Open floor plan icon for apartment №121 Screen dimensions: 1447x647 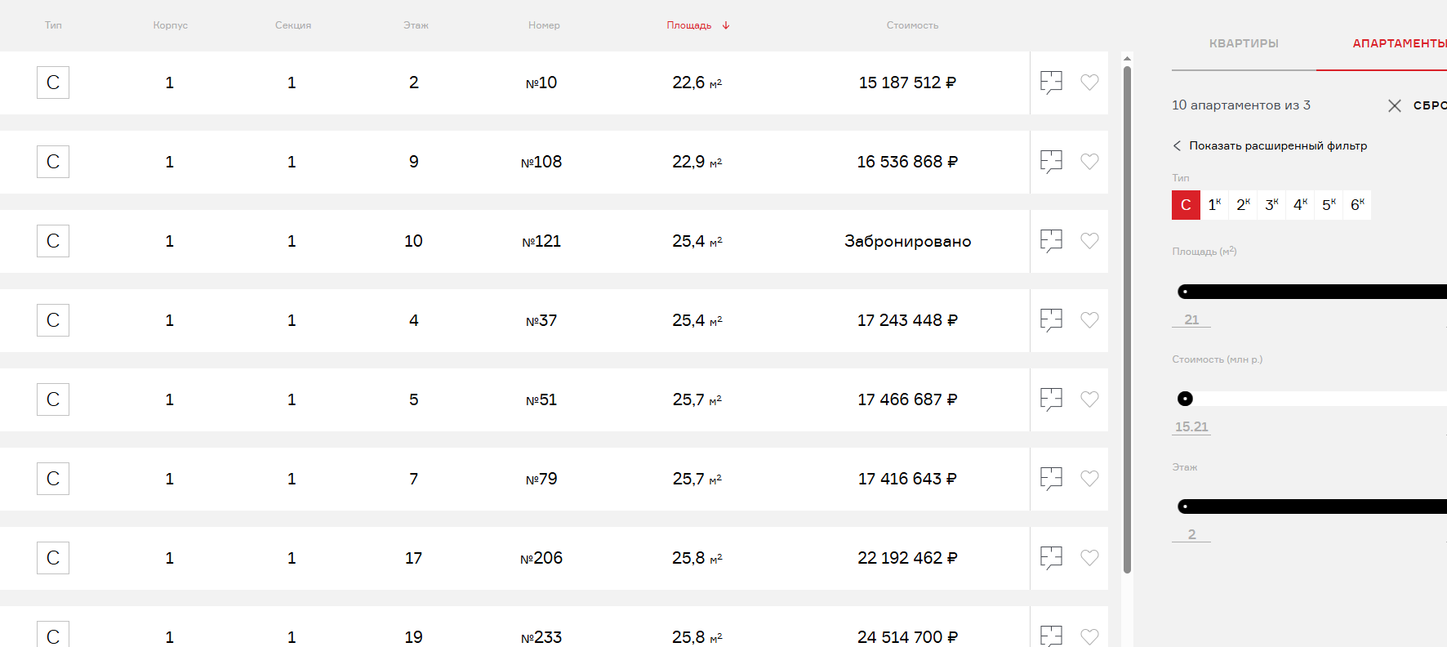pos(1051,241)
